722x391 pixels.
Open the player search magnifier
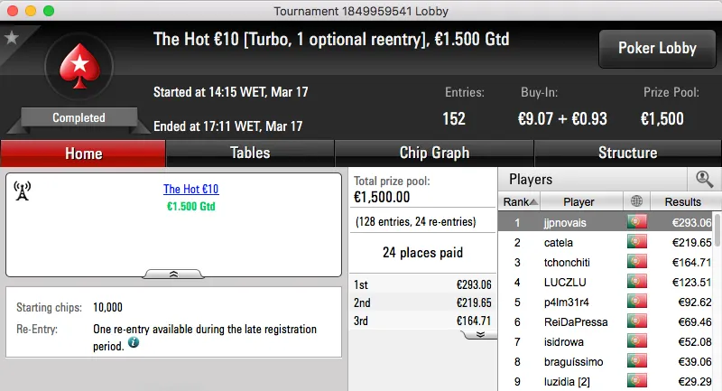(704, 179)
